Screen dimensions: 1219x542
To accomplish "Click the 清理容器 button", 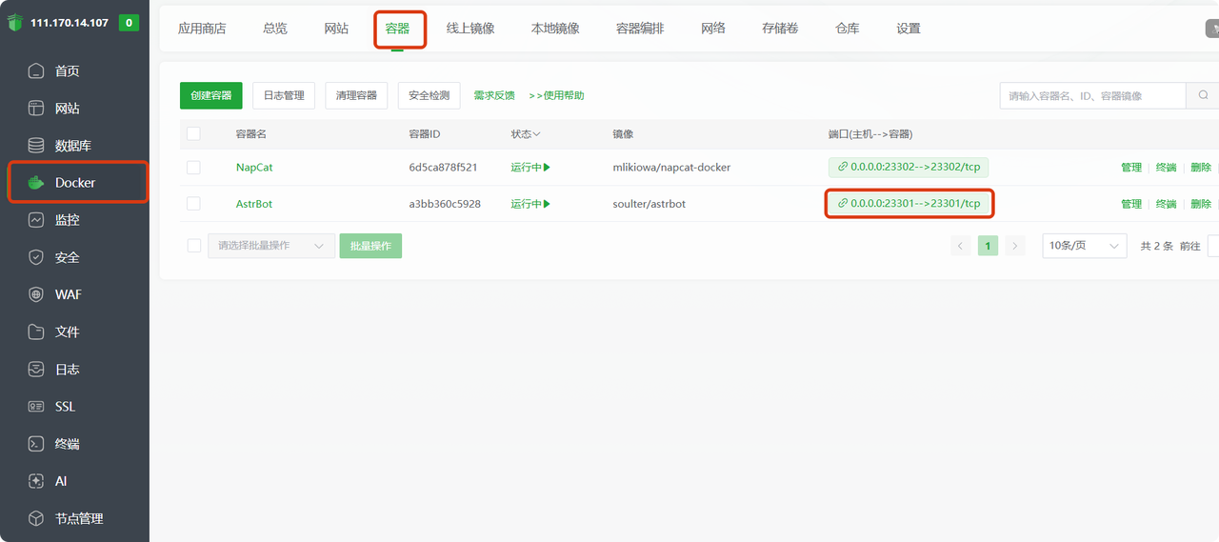I will click(356, 95).
